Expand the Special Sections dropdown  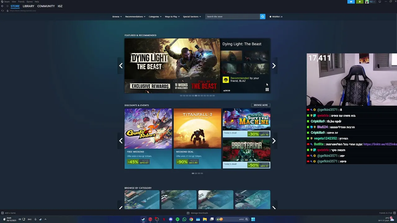[x=192, y=16]
